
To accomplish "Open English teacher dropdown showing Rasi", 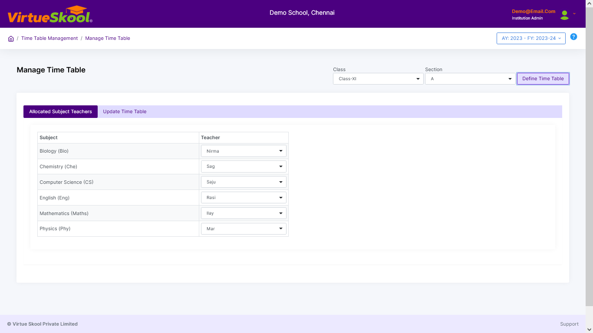I will click(x=244, y=198).
